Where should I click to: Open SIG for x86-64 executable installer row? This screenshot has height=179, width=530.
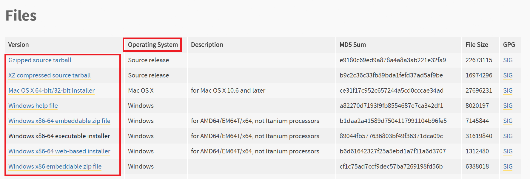[x=508, y=136]
